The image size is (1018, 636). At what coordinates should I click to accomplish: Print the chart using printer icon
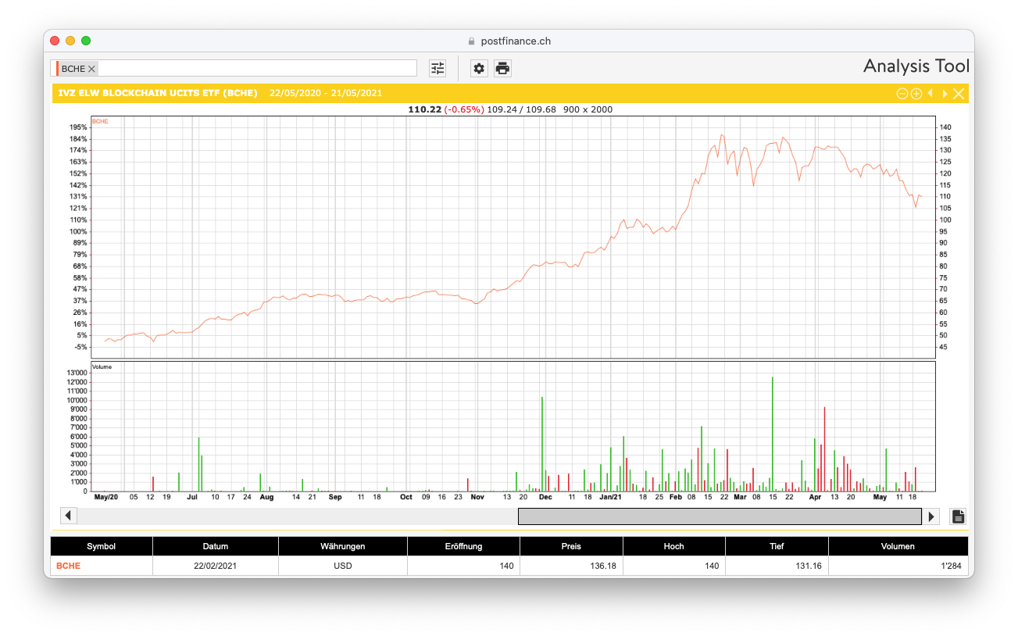(502, 68)
